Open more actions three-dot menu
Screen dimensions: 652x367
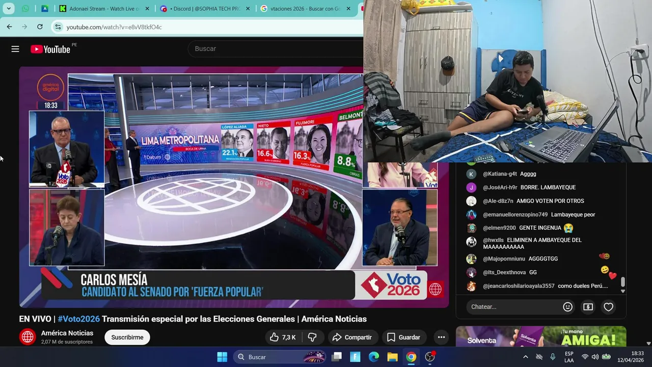(x=441, y=337)
